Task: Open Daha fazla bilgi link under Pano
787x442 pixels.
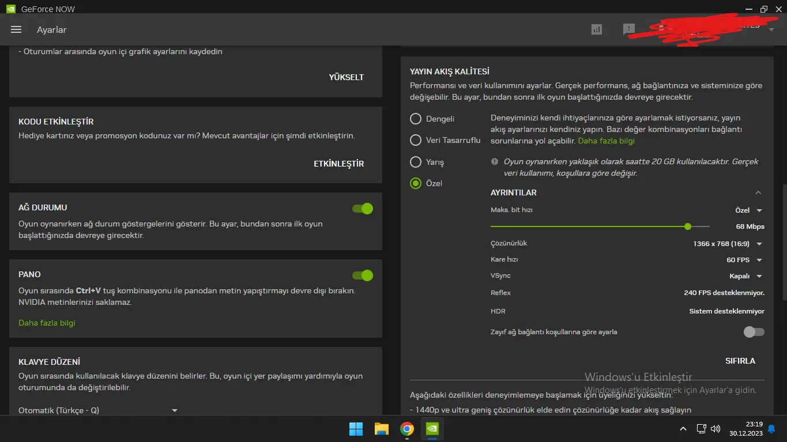Action: (x=47, y=323)
